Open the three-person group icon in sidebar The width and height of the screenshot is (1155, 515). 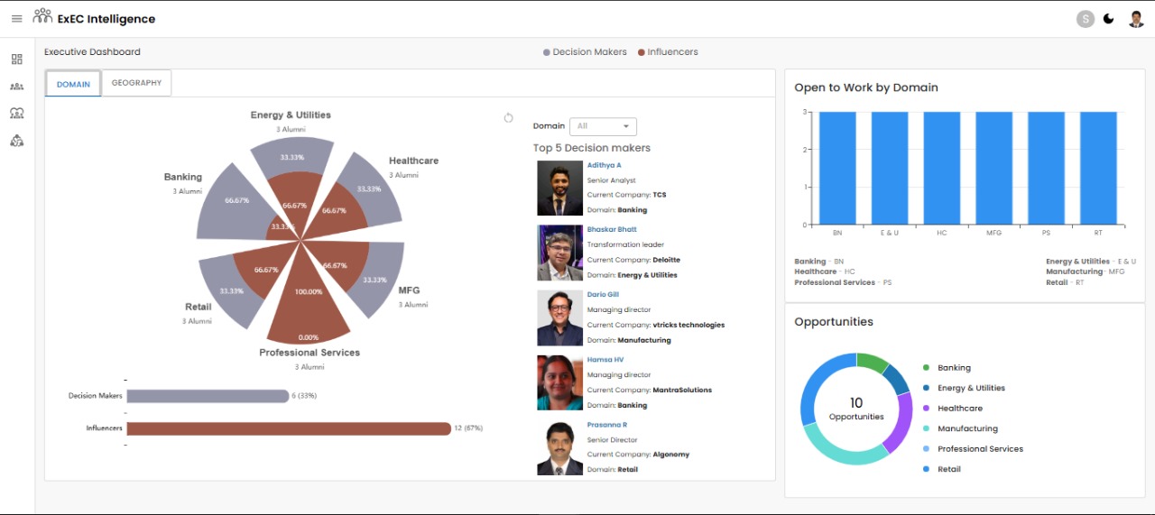click(x=16, y=87)
